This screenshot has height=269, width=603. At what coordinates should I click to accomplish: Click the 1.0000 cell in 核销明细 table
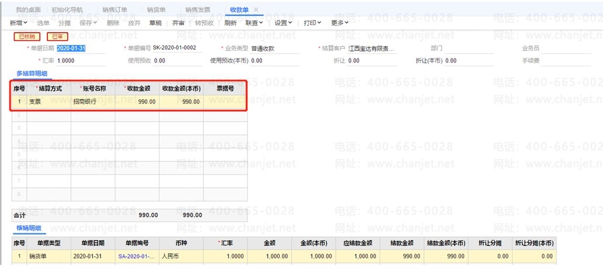point(225,256)
